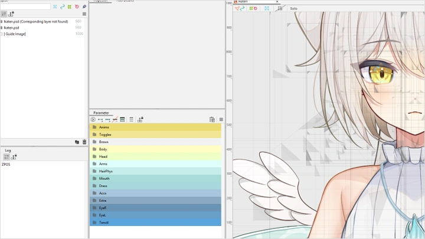Viewport: 425px width, 239px height.
Task: Expand the Arms parameter folder
Action: tap(155, 163)
